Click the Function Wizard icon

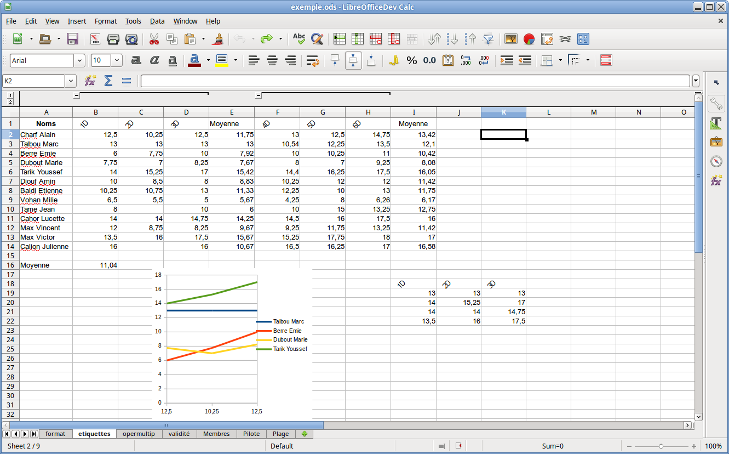pyautogui.click(x=90, y=81)
